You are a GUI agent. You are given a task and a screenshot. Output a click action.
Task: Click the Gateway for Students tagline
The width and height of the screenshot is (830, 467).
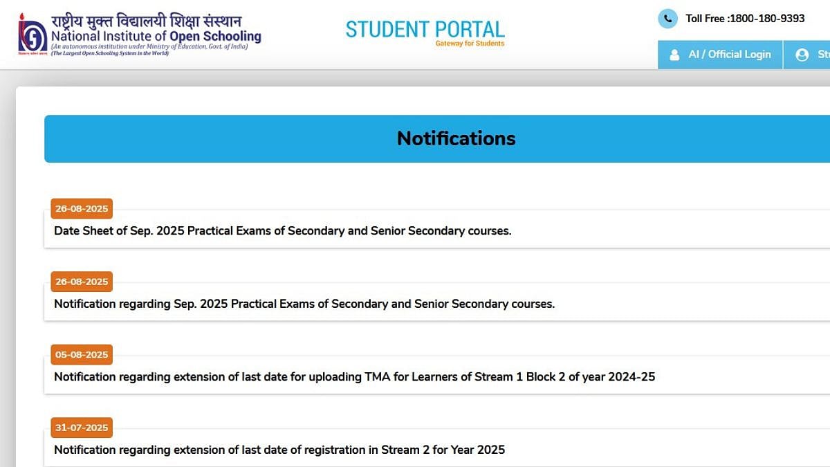[470, 44]
